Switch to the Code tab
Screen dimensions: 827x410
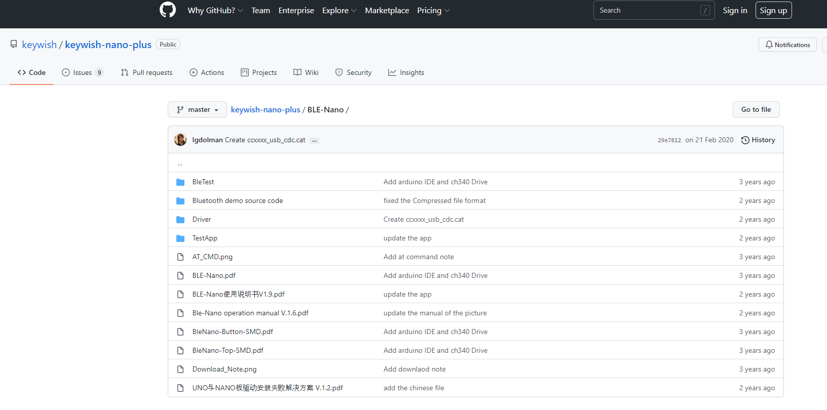click(x=31, y=72)
